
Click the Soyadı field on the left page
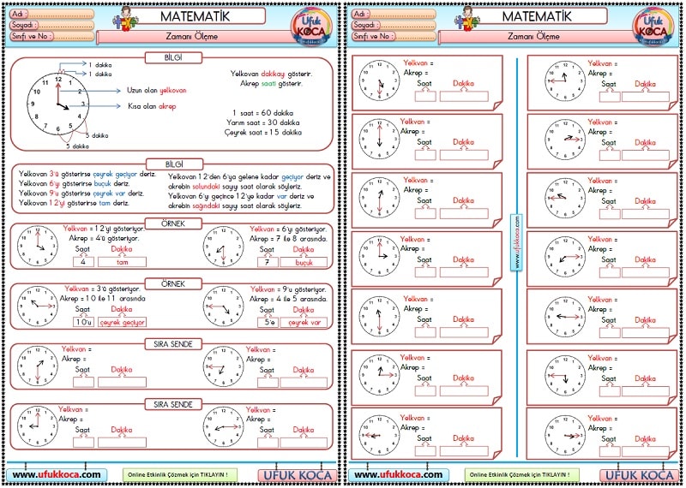(x=51, y=25)
